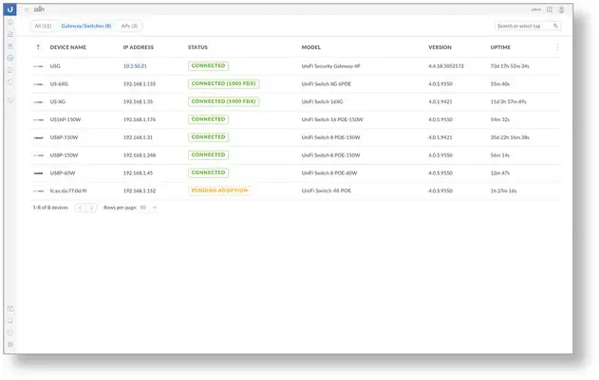Focus the Search or select tag field
Screen dimensions: 599x380
(528, 26)
